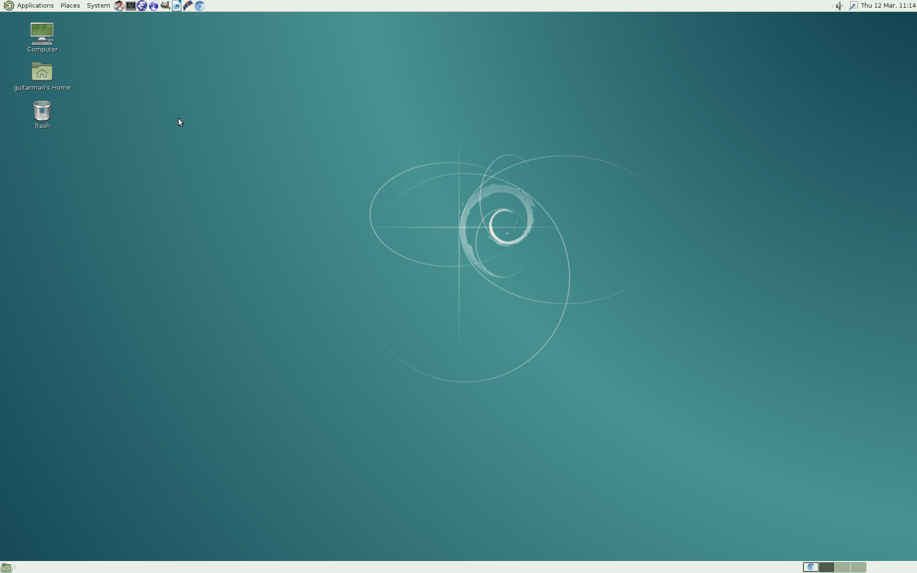The height and width of the screenshot is (573, 917).
Task: Switch to the third workspace
Action: pos(842,567)
